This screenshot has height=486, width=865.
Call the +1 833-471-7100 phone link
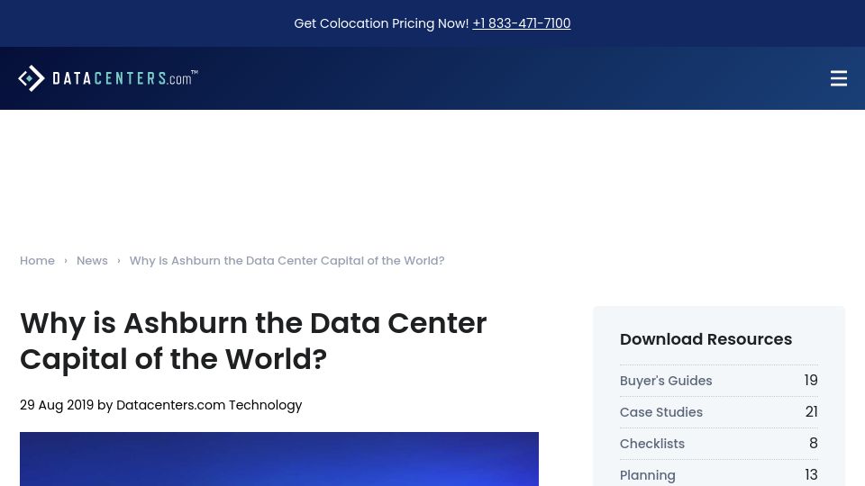point(522,23)
